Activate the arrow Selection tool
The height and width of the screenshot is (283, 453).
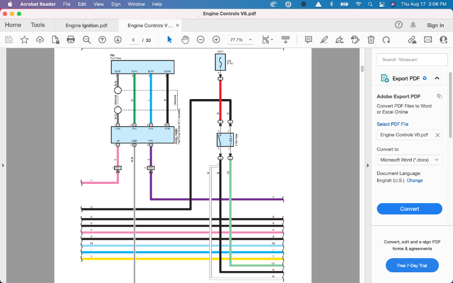point(169,40)
